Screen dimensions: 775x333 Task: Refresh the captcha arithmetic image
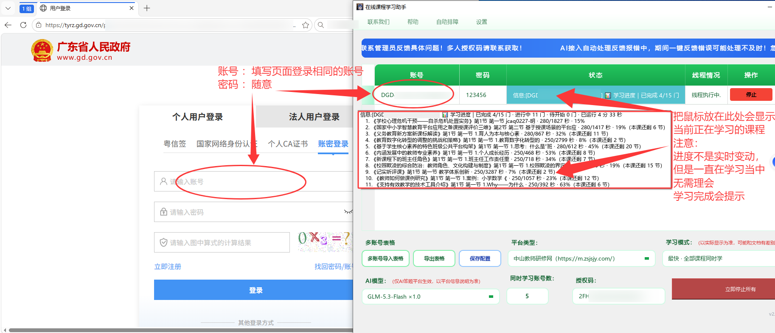point(325,241)
